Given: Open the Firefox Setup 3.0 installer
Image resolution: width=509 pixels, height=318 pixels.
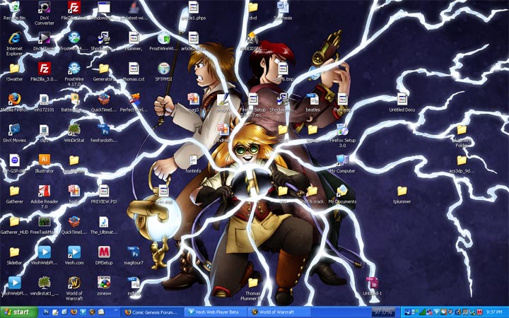Looking at the screenshot, I should [x=342, y=130].
